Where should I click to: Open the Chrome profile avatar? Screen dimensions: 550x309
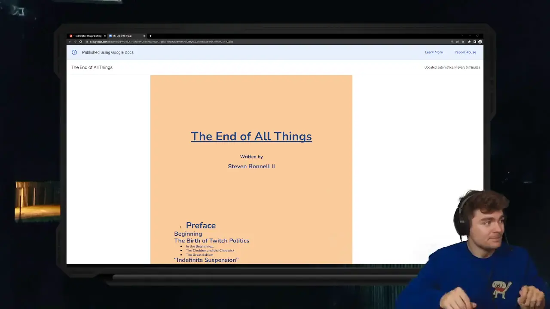480,42
